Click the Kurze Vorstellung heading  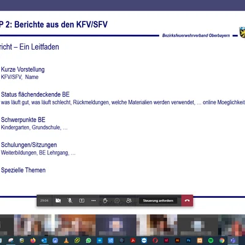23,69
